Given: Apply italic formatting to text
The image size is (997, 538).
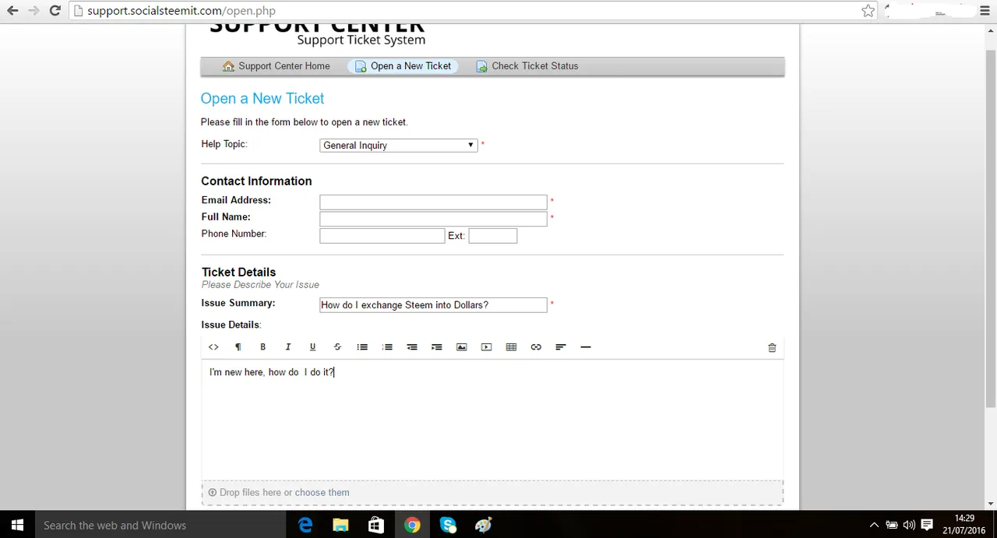Looking at the screenshot, I should [x=288, y=347].
